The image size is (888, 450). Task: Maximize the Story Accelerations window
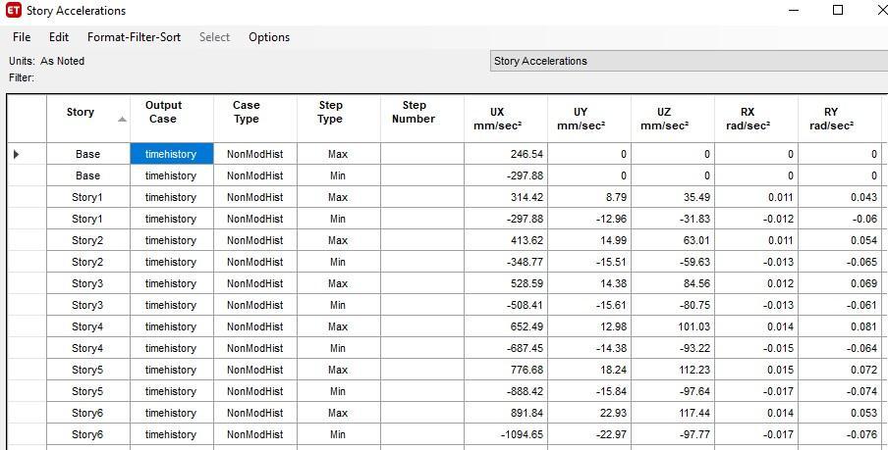tap(838, 11)
